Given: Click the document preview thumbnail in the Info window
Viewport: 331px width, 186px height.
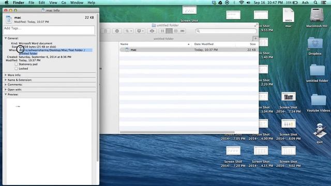Looking at the screenshot, I should 49,141.
